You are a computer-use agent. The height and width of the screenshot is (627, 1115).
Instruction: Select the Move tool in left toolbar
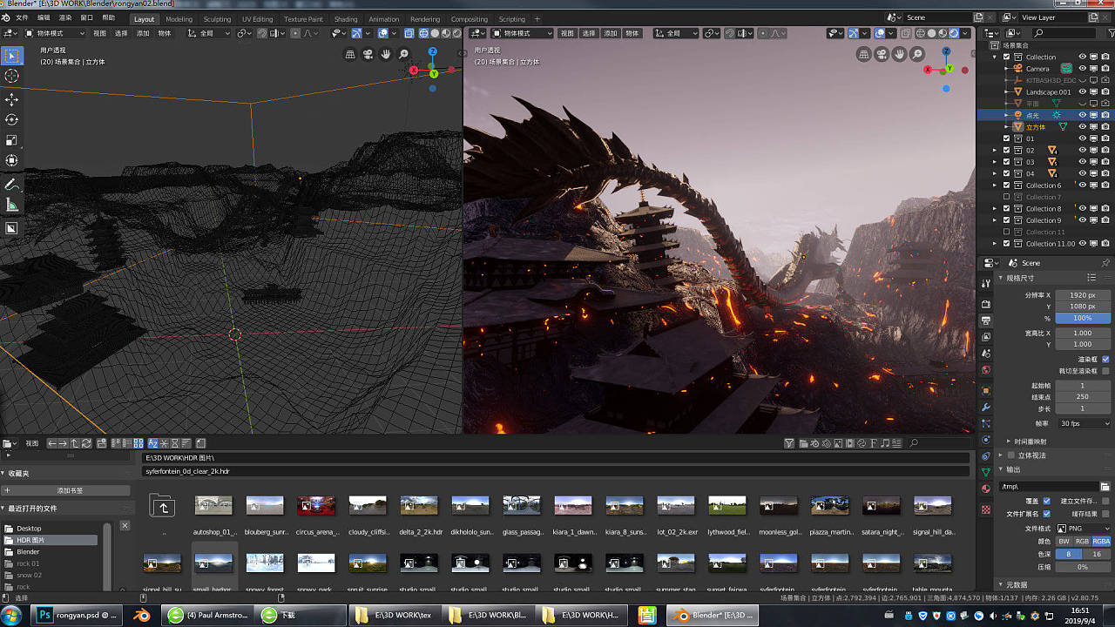click(12, 99)
